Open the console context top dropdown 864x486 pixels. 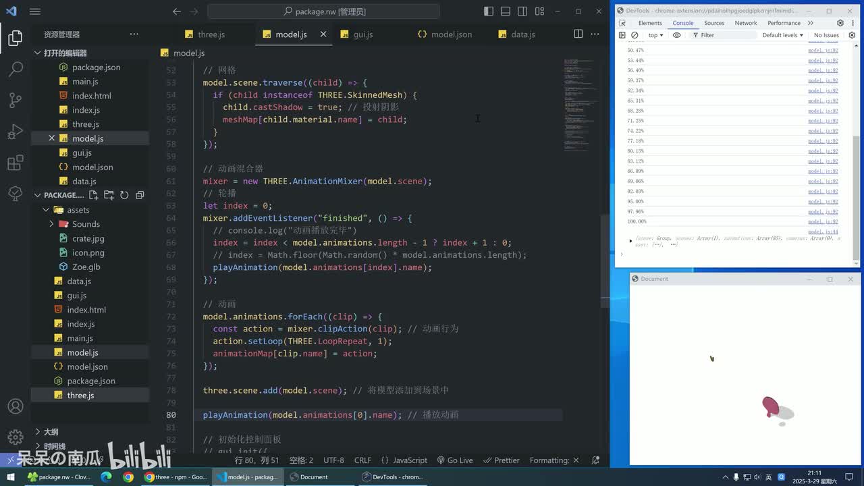[x=655, y=35]
